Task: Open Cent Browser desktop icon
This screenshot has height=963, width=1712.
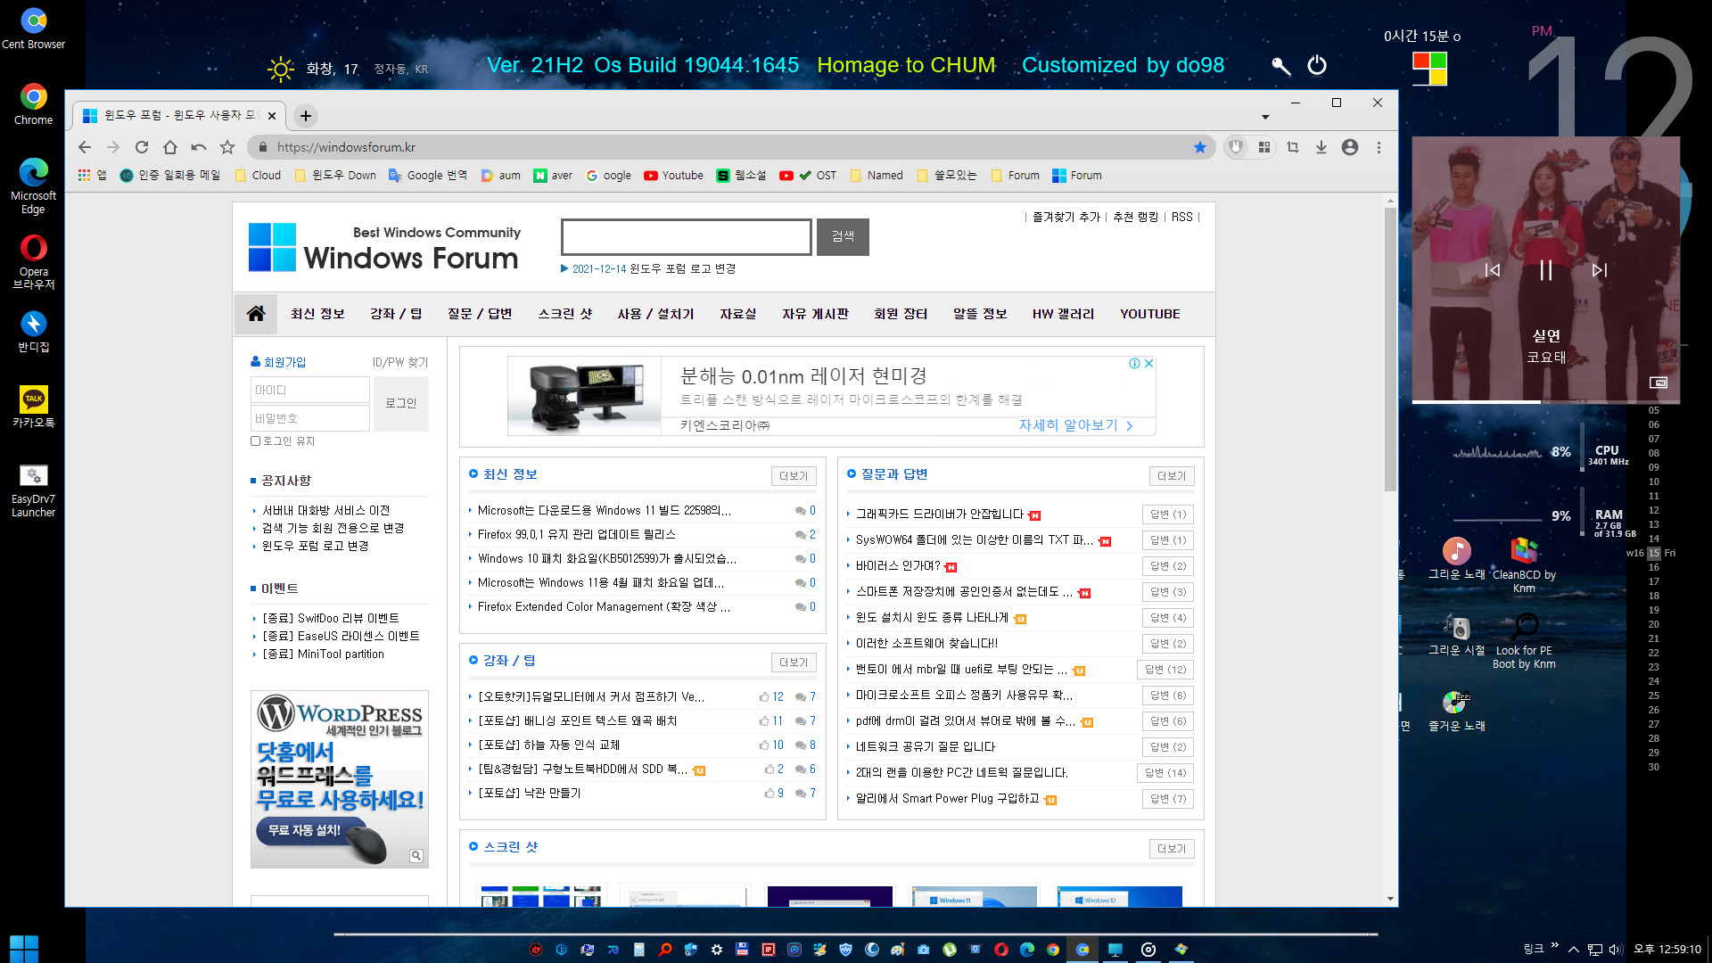Action: pyautogui.click(x=33, y=29)
